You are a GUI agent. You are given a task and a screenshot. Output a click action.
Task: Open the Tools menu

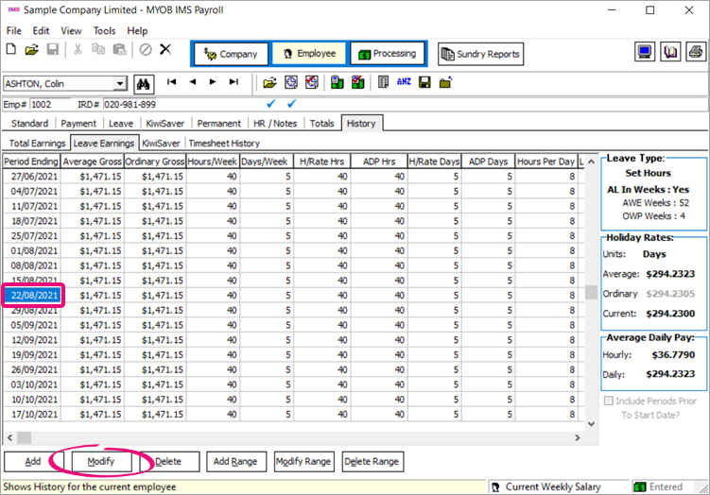[x=104, y=30]
